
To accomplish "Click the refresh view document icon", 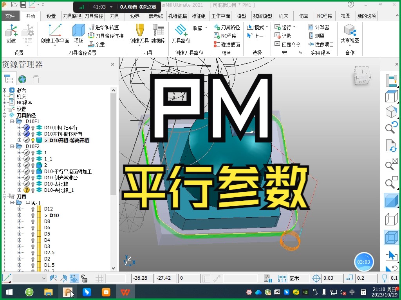I will pyautogui.click(x=391, y=146).
